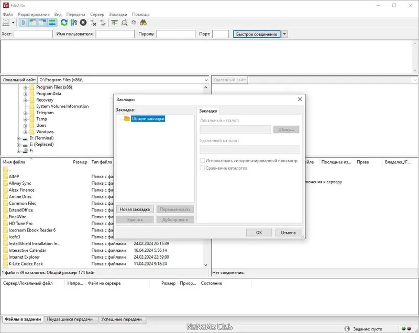Open the Вид menu
Viewport: 419px width, 333px height.
tap(58, 15)
